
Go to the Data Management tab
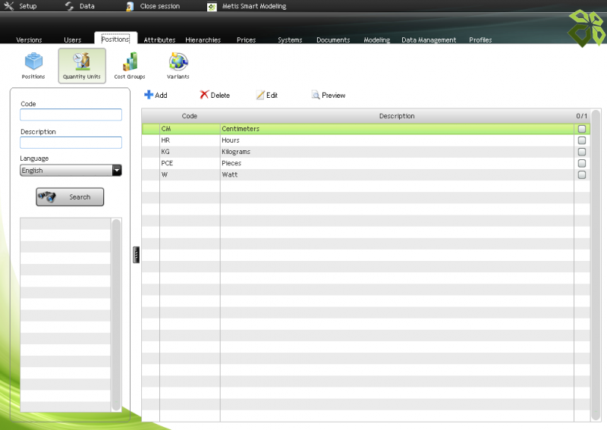[429, 40]
